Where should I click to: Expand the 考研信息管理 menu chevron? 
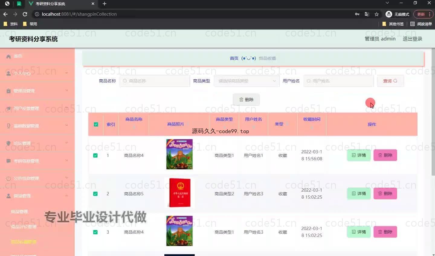pyautogui.click(x=66, y=160)
